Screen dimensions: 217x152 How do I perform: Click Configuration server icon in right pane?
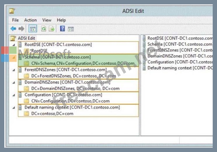(x=144, y=62)
